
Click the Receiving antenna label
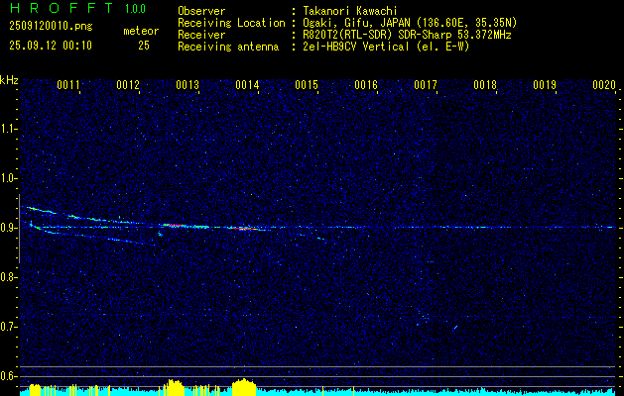pyautogui.click(x=228, y=47)
